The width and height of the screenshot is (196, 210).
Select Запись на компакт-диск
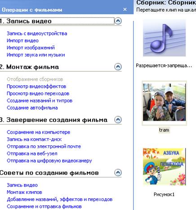click(34, 139)
